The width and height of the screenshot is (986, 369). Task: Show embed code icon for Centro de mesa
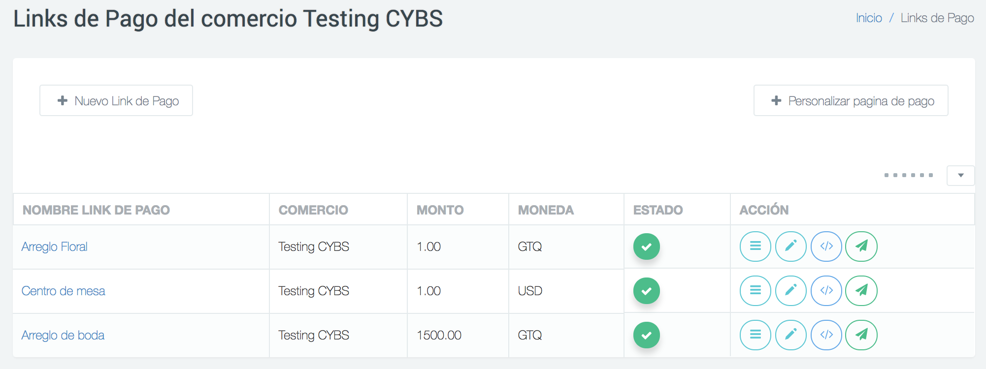tap(826, 291)
